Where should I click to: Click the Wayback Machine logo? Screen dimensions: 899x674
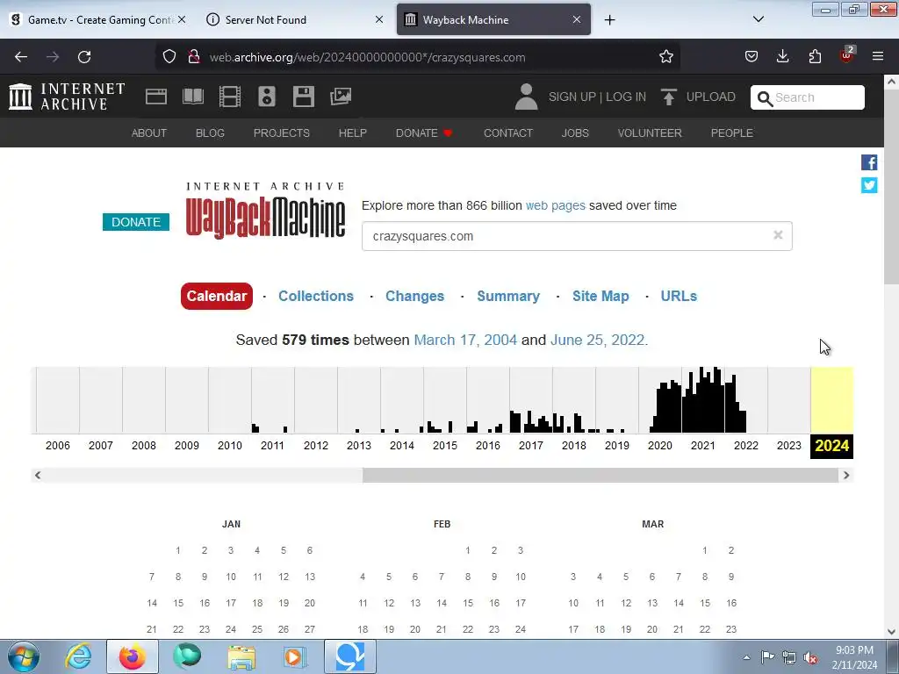tap(265, 210)
